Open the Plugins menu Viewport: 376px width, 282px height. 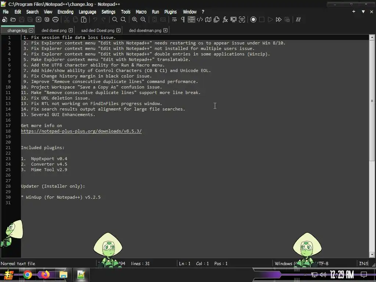pos(170,12)
